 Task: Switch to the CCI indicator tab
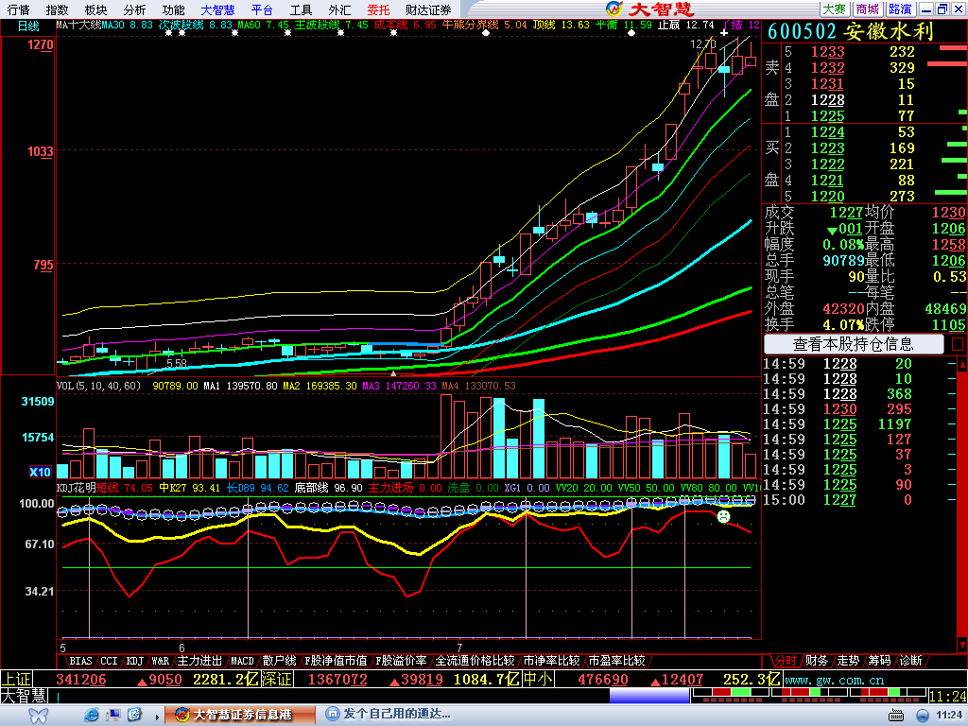(109, 661)
